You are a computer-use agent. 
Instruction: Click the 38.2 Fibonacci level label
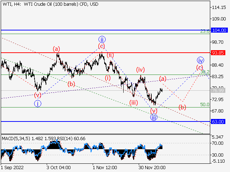coord(205,72)
